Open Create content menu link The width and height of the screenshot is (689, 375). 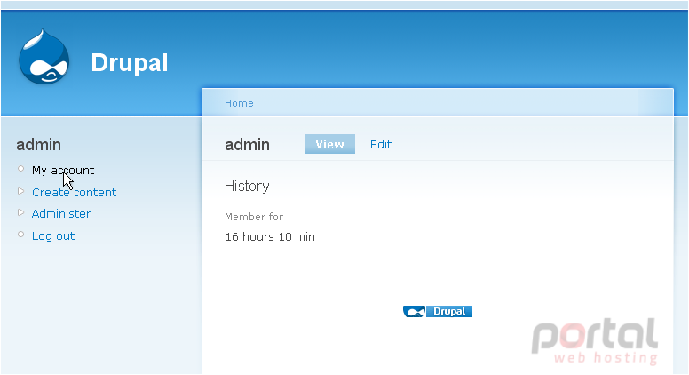(x=74, y=192)
